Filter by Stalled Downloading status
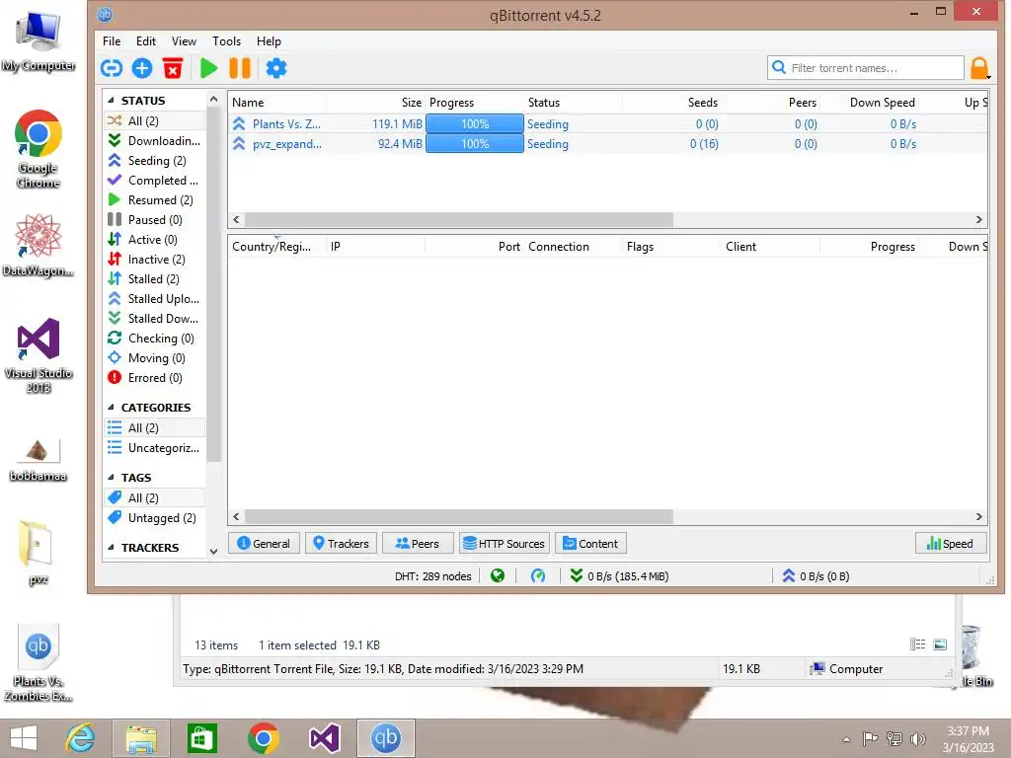1011x758 pixels. pos(154,319)
